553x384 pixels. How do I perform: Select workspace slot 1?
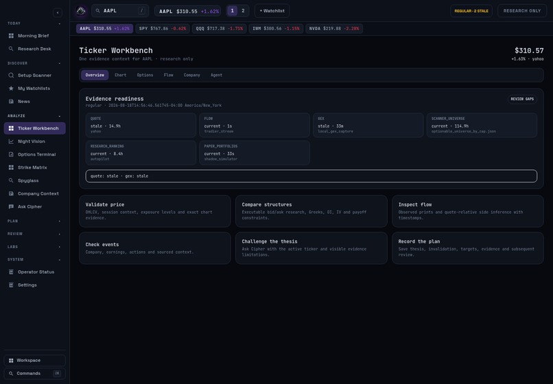click(232, 11)
